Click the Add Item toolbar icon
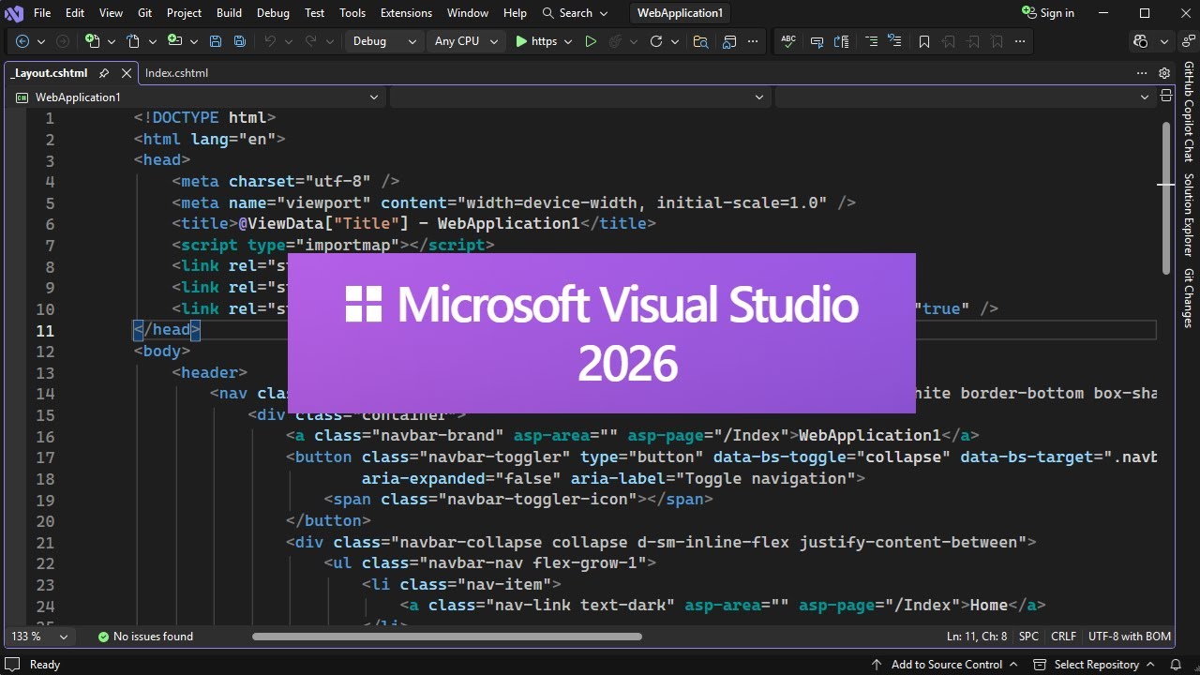The height and width of the screenshot is (675, 1200). (174, 41)
